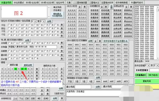This screenshot has width=159, height=101.
Task: Click the 转为组选 button
Action: tap(153, 75)
